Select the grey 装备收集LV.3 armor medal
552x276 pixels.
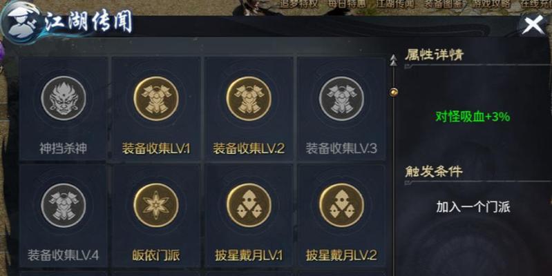coord(341,99)
